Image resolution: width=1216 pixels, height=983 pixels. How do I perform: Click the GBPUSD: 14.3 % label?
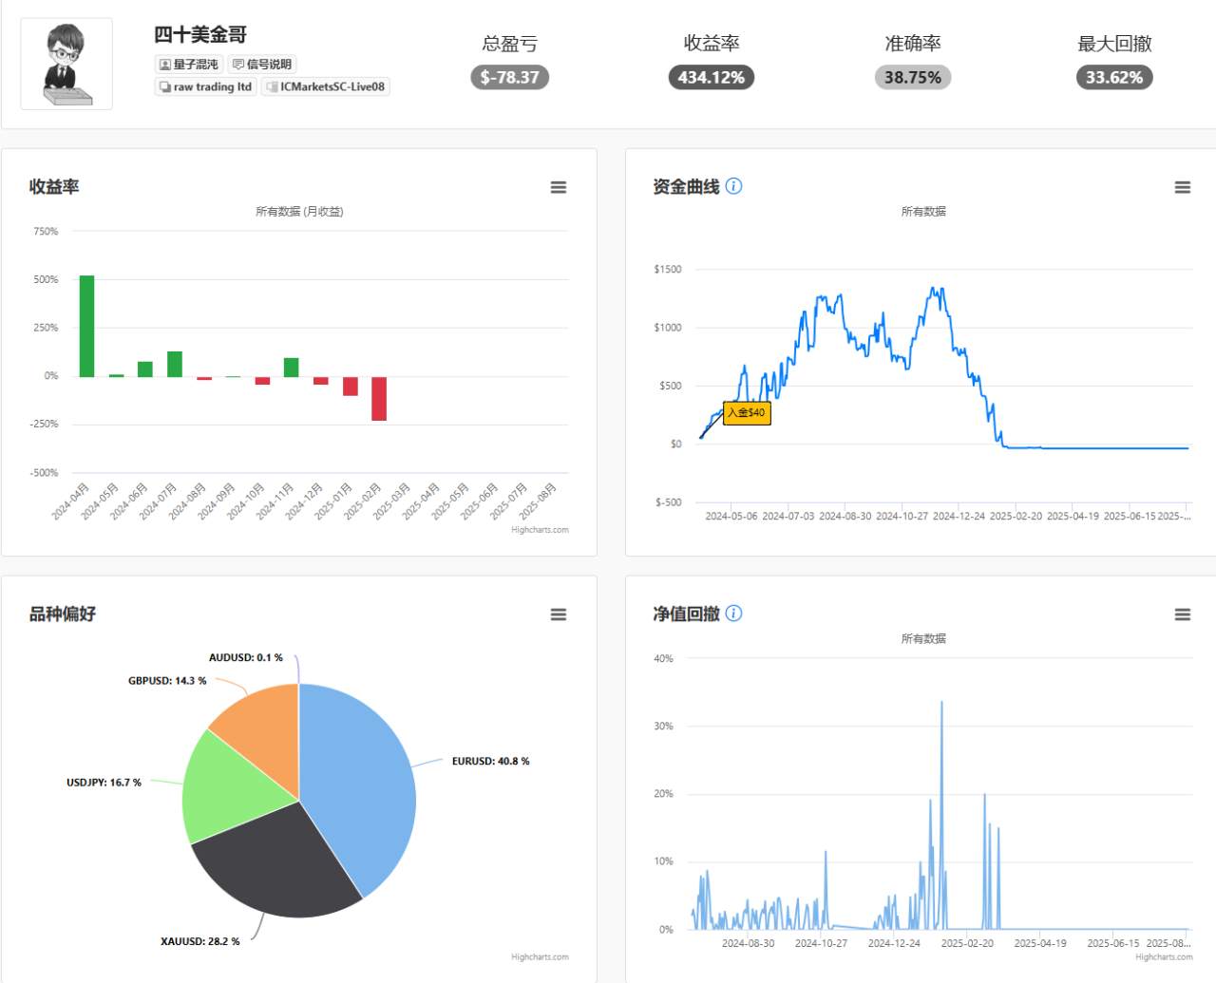coord(167,681)
